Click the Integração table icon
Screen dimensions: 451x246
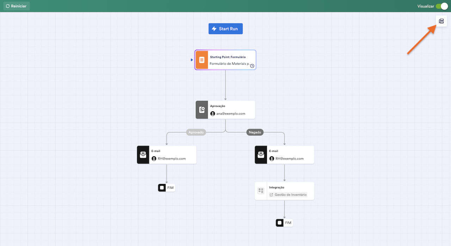click(x=261, y=191)
